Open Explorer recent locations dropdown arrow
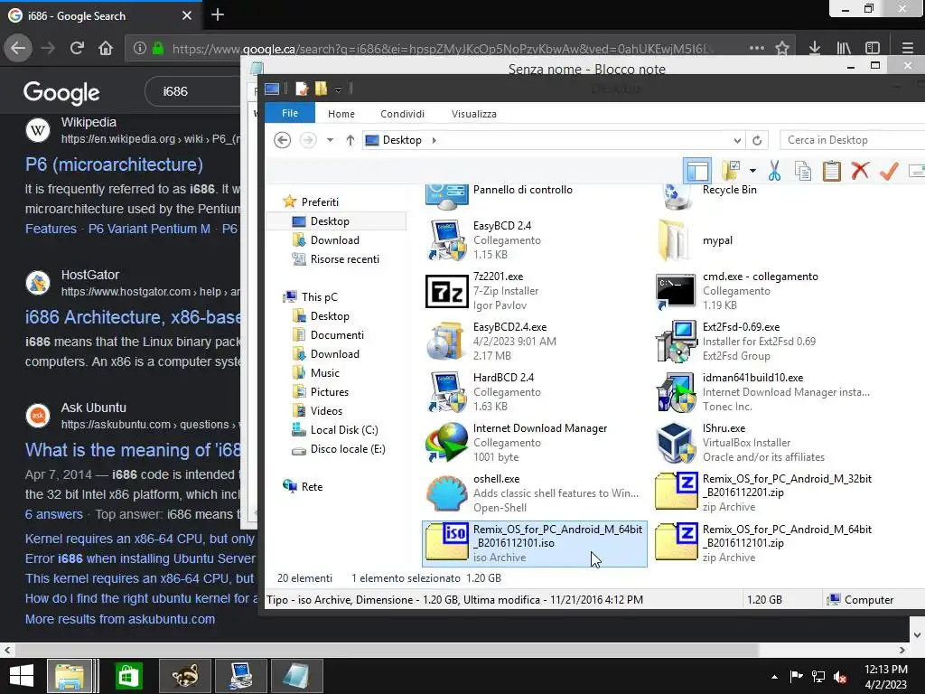Viewport: 925px width, 694px height. pos(330,140)
